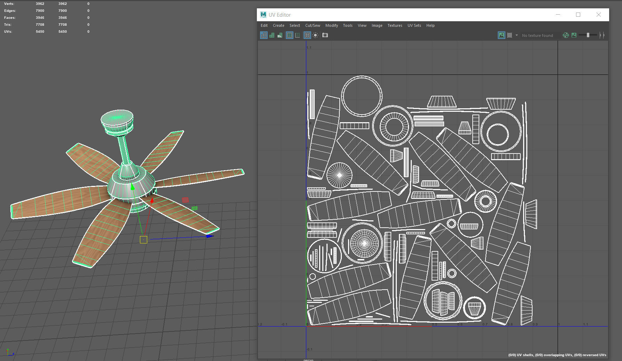This screenshot has height=361, width=622.
Task: Open the Select menu
Action: (x=295, y=25)
